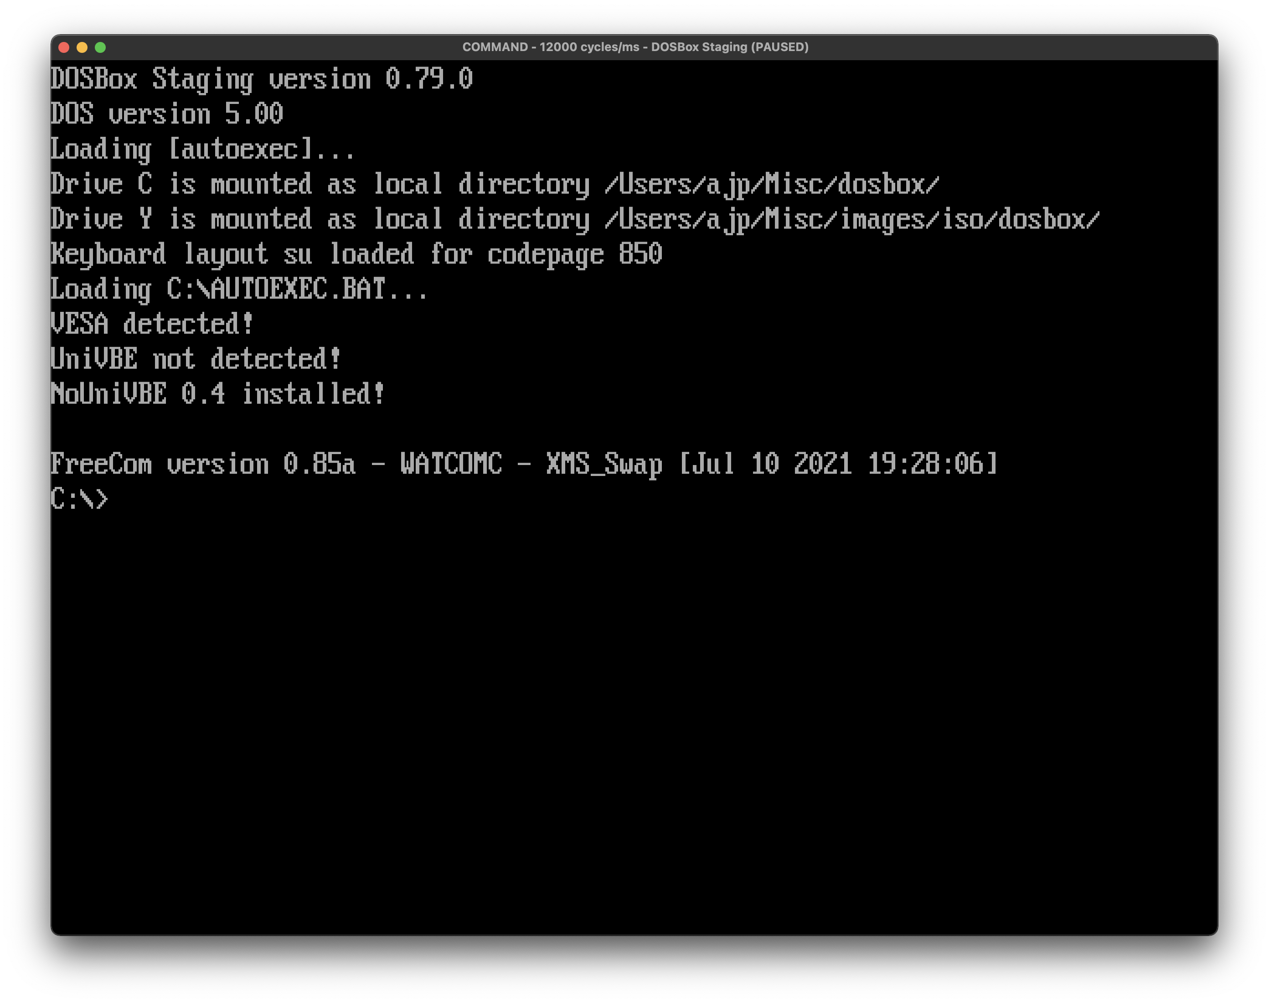The image size is (1269, 1003).
Task: Click the WATCOMC label in FreeCom line
Action: pyautogui.click(x=449, y=463)
